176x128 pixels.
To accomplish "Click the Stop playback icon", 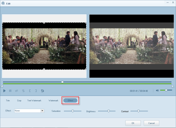I will (11, 91).
